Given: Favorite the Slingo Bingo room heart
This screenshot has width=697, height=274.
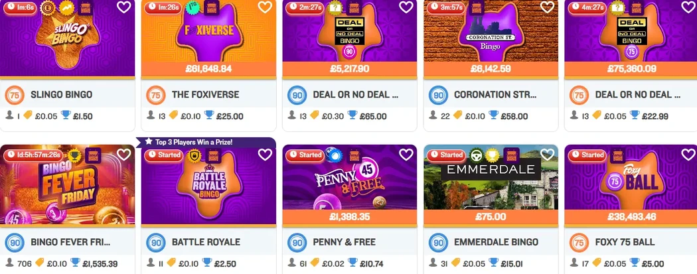Looking at the screenshot, I should (124, 7).
